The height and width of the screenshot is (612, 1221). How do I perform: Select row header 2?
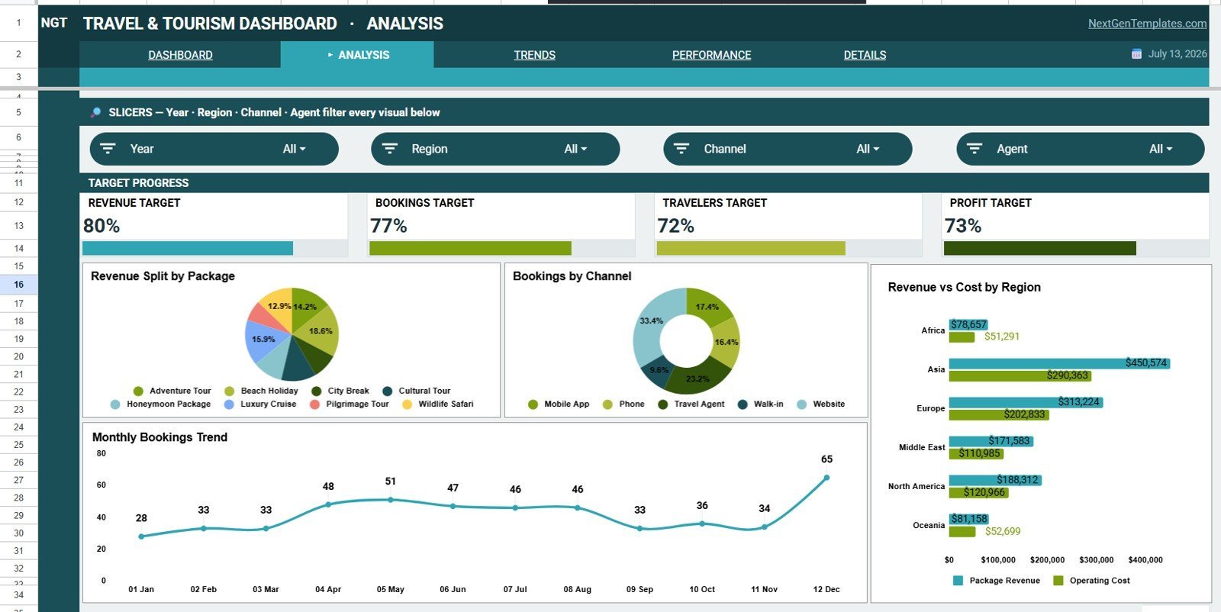point(18,54)
